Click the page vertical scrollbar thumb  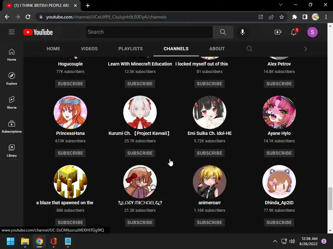(x=330, y=199)
